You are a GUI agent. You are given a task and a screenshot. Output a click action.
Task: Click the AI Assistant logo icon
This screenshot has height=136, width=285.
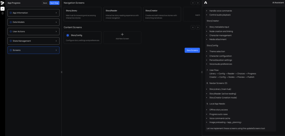point(206,3)
